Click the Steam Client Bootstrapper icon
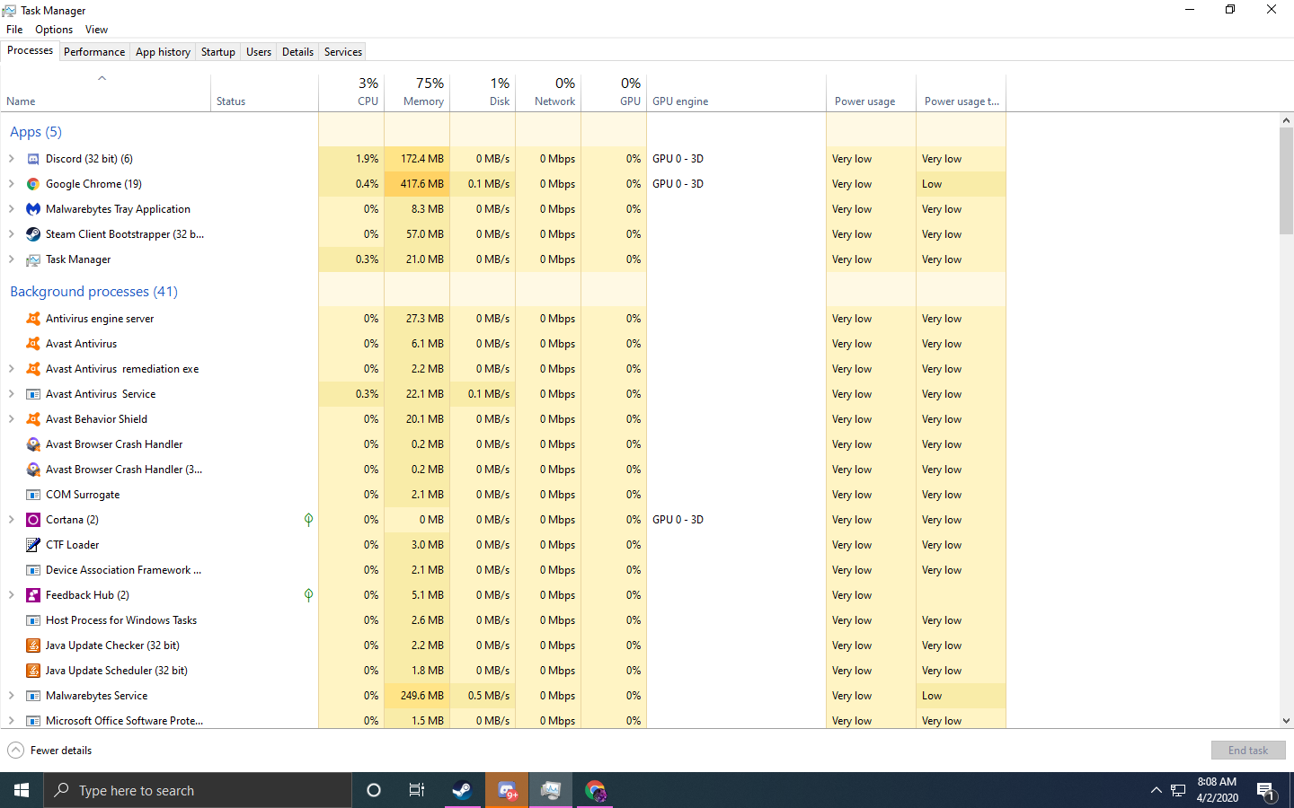The height and width of the screenshot is (808, 1294). pyautogui.click(x=33, y=234)
